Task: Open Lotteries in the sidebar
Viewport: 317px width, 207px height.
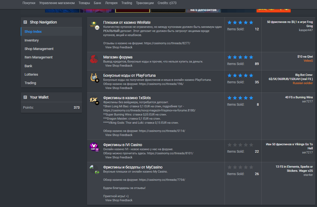Action: point(52,75)
